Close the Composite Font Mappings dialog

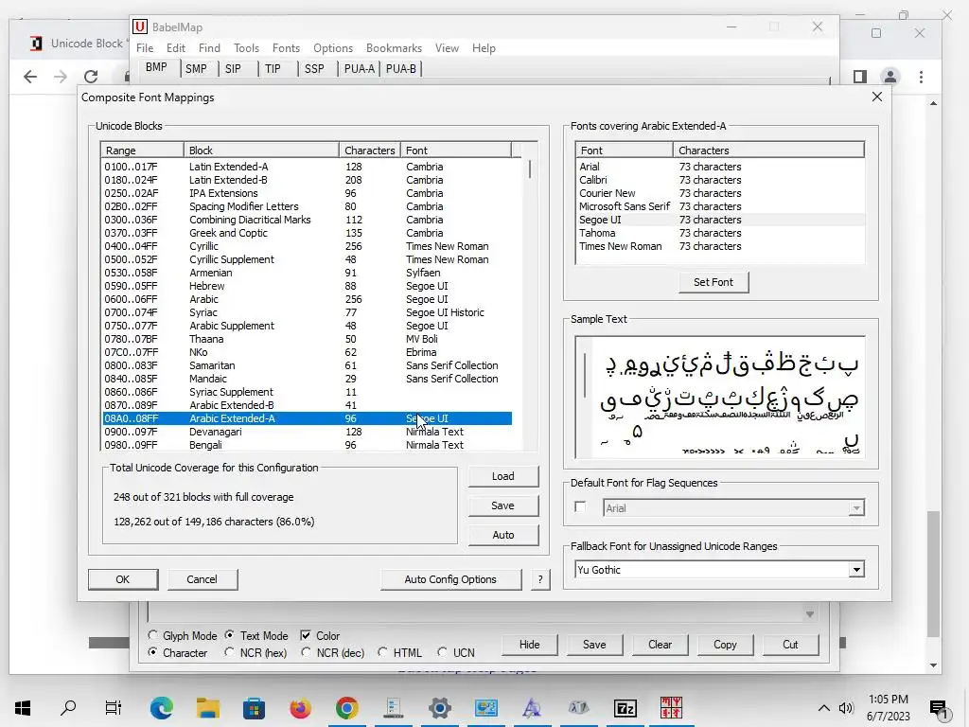(x=877, y=98)
